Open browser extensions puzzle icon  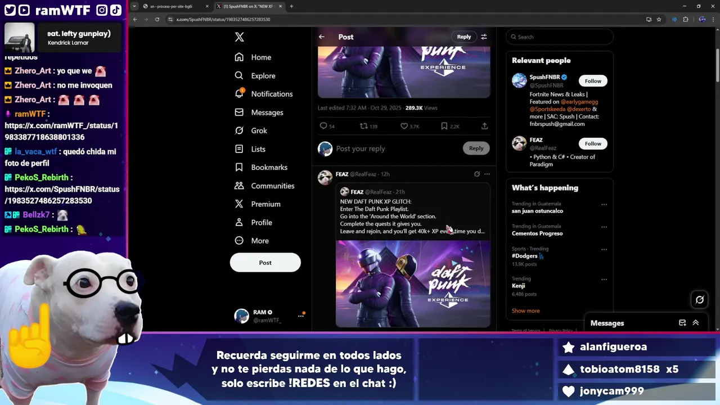686,19
